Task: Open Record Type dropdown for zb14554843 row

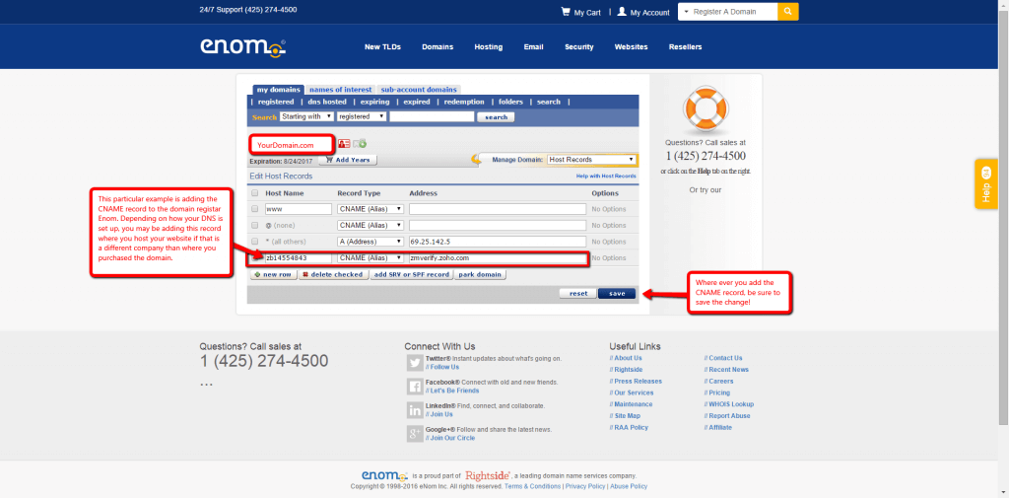Action: coord(370,257)
